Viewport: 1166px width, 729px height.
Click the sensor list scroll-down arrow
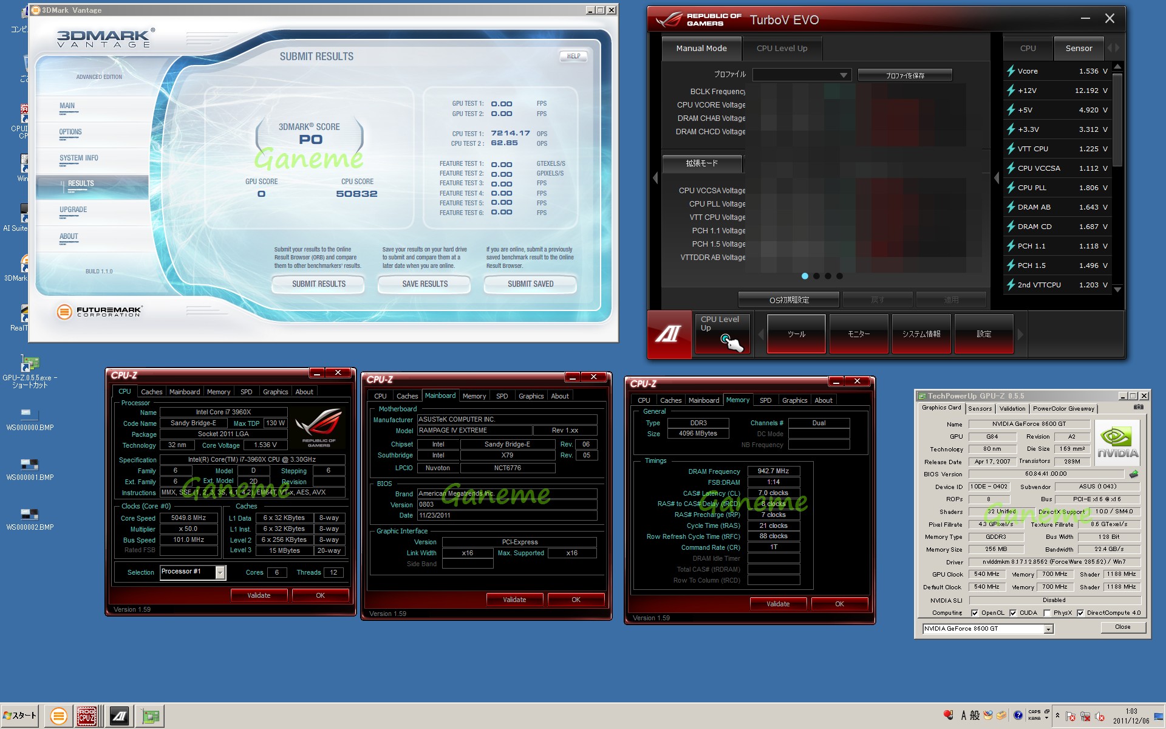pos(1117,290)
